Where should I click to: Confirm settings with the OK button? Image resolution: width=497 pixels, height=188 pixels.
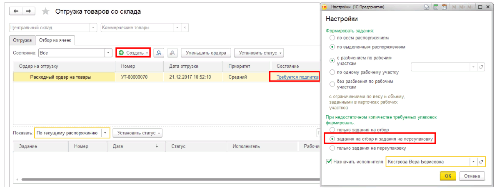pyautogui.click(x=448, y=176)
